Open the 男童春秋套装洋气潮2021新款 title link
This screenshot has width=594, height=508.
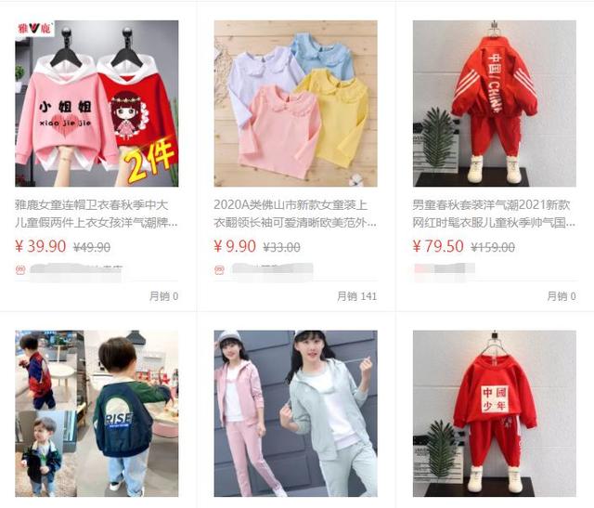[494, 214]
